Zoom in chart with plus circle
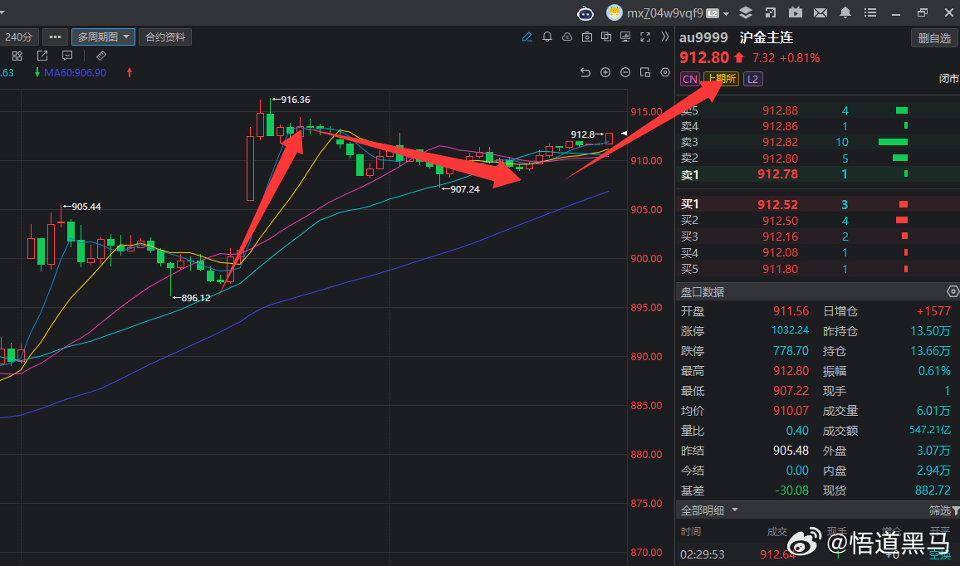The image size is (960, 566). [605, 72]
